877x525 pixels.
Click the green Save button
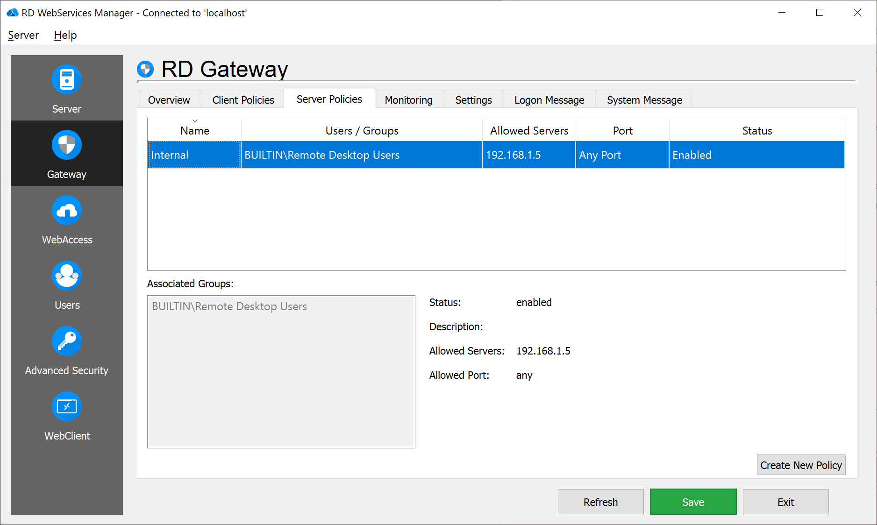coord(693,502)
